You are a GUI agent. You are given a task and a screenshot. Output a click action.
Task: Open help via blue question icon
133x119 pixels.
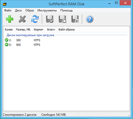(90, 19)
